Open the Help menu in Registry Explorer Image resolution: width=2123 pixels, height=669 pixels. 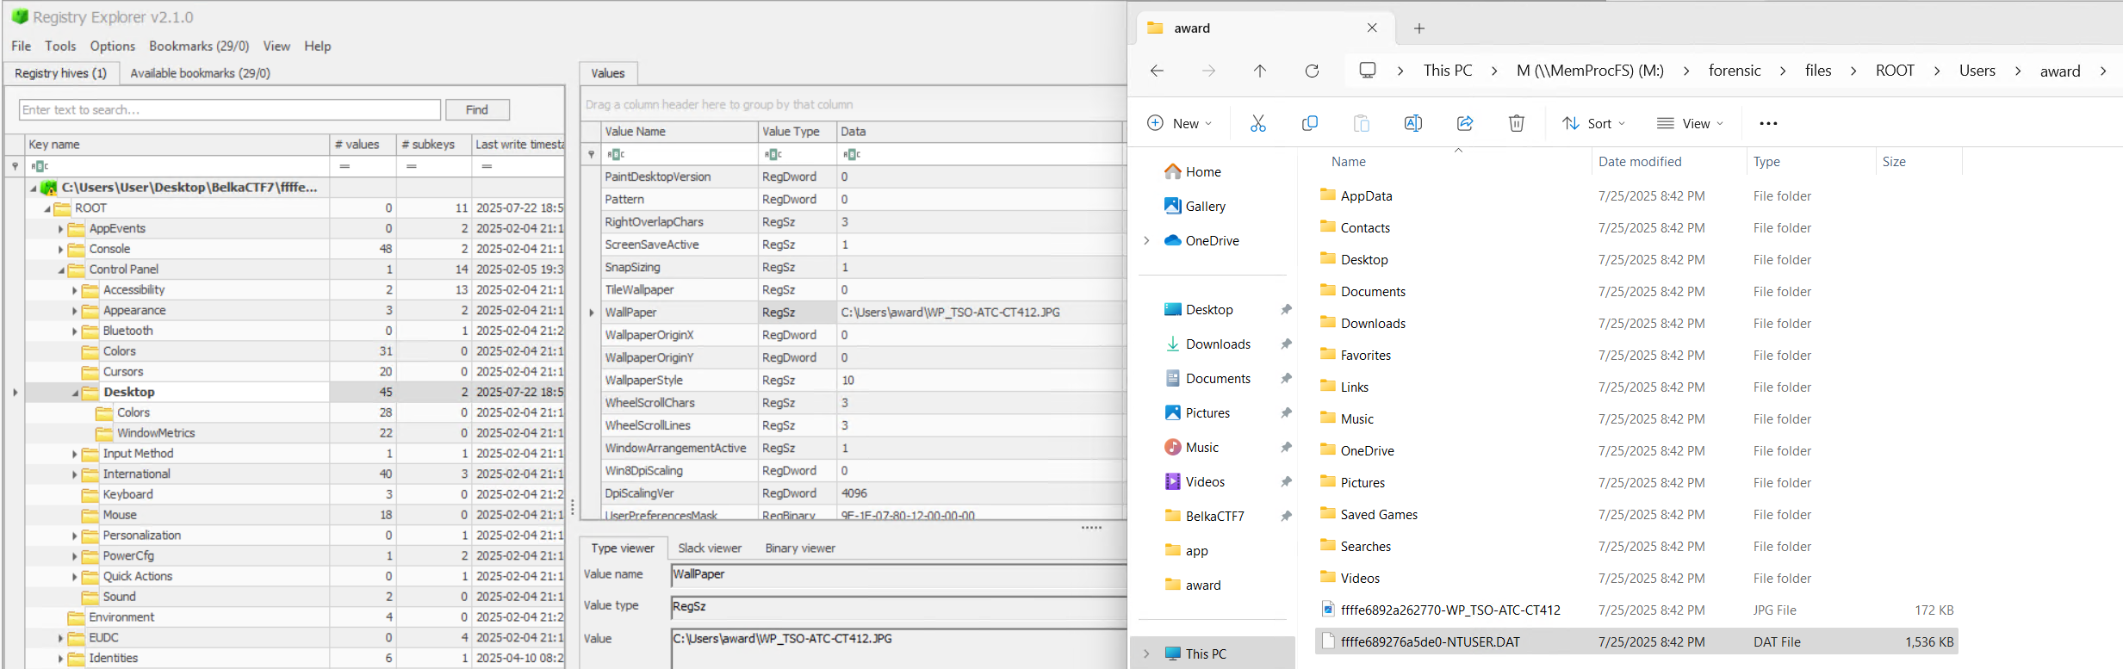pyautogui.click(x=318, y=46)
